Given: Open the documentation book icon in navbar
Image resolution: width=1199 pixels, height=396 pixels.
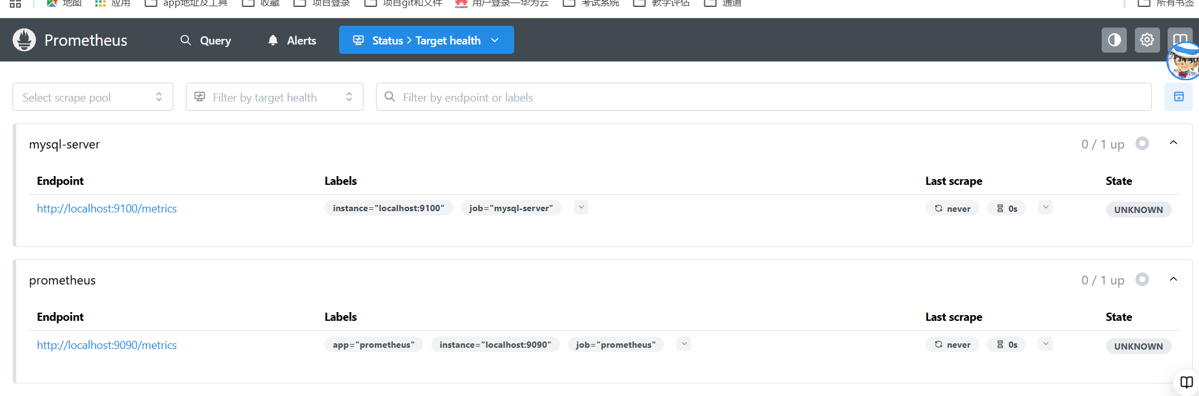Looking at the screenshot, I should 1180,38.
